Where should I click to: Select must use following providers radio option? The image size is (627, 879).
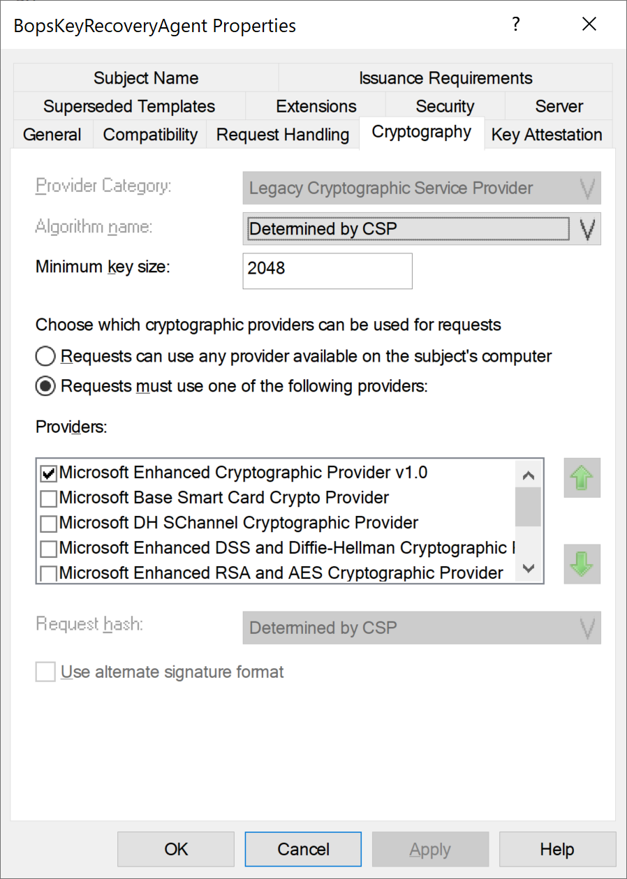[x=46, y=386]
